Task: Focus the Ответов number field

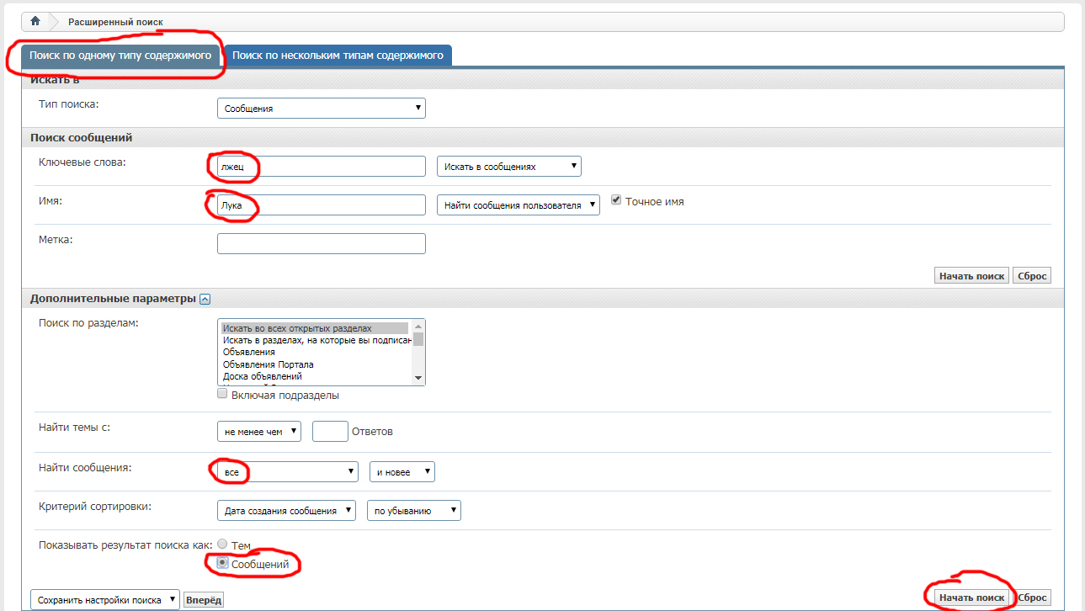Action: 330,432
